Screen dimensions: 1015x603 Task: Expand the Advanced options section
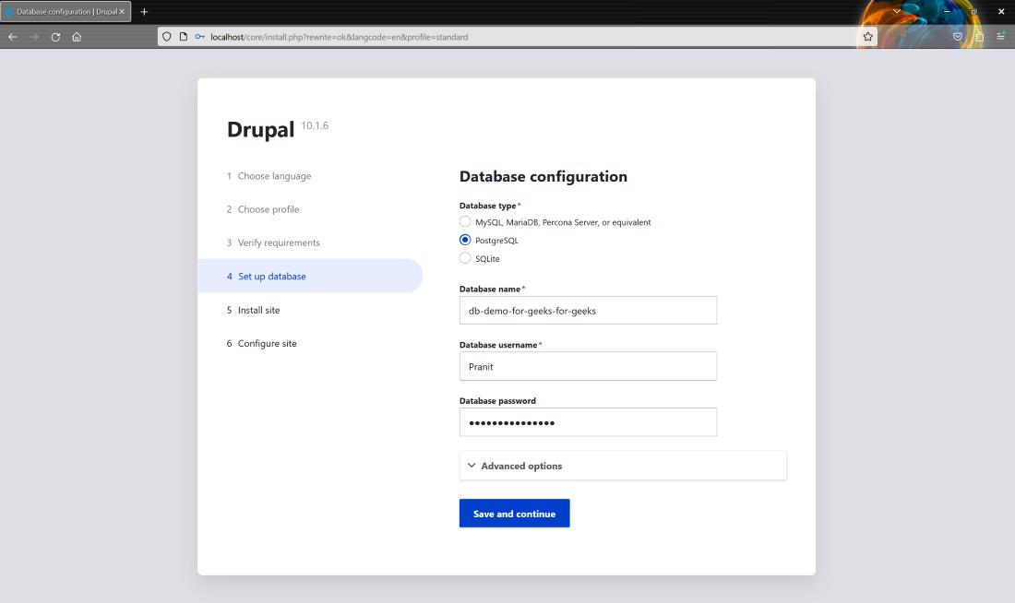(x=623, y=466)
